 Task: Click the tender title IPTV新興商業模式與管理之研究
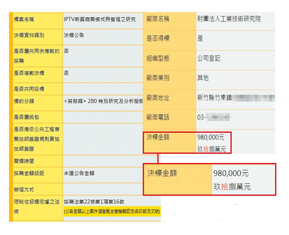[100, 19]
